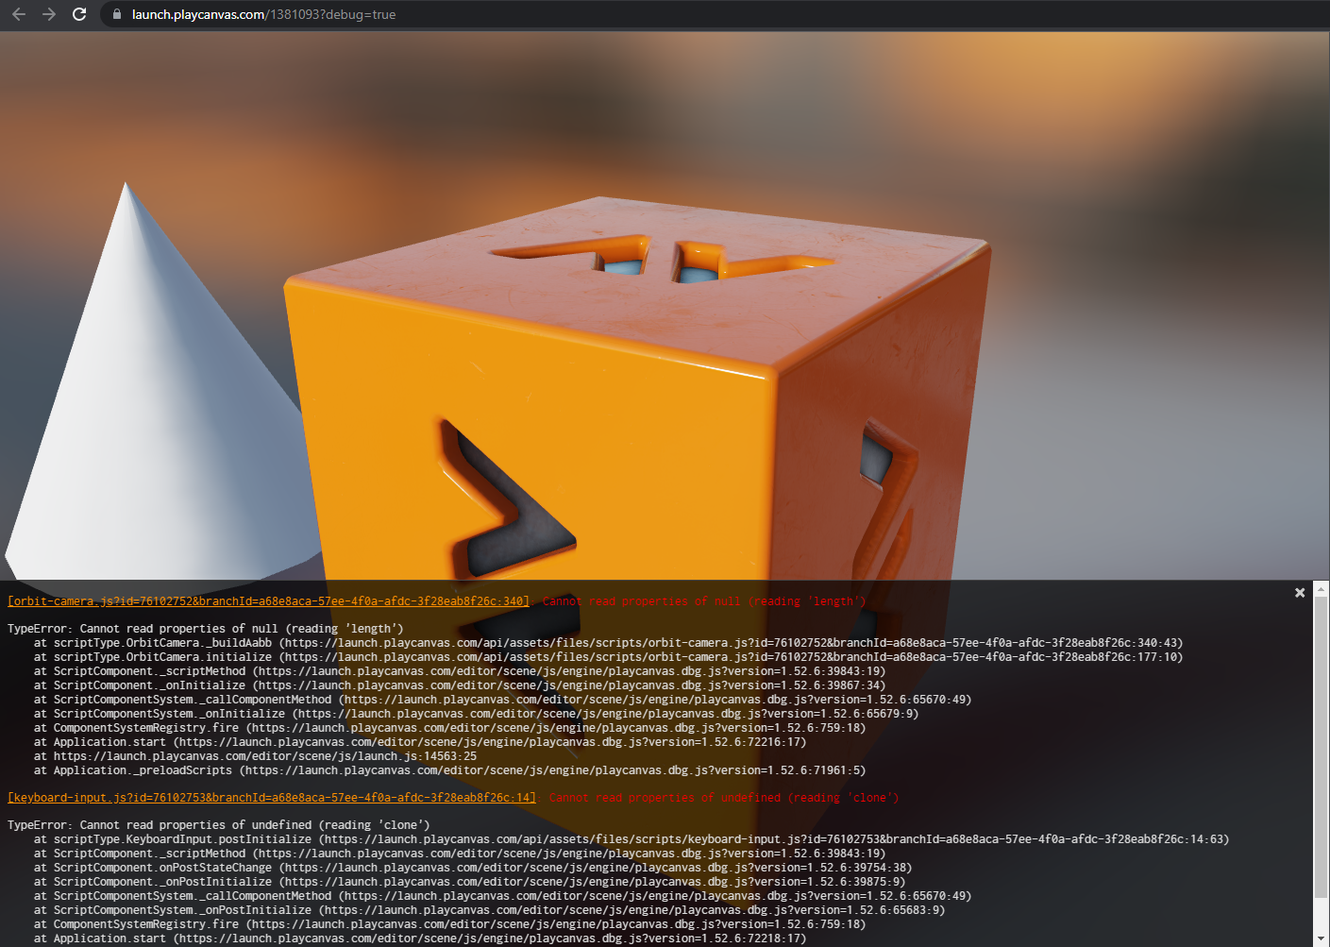This screenshot has width=1330, height=947.
Task: Click the scrollbar down arrow
Action: 1322,937
